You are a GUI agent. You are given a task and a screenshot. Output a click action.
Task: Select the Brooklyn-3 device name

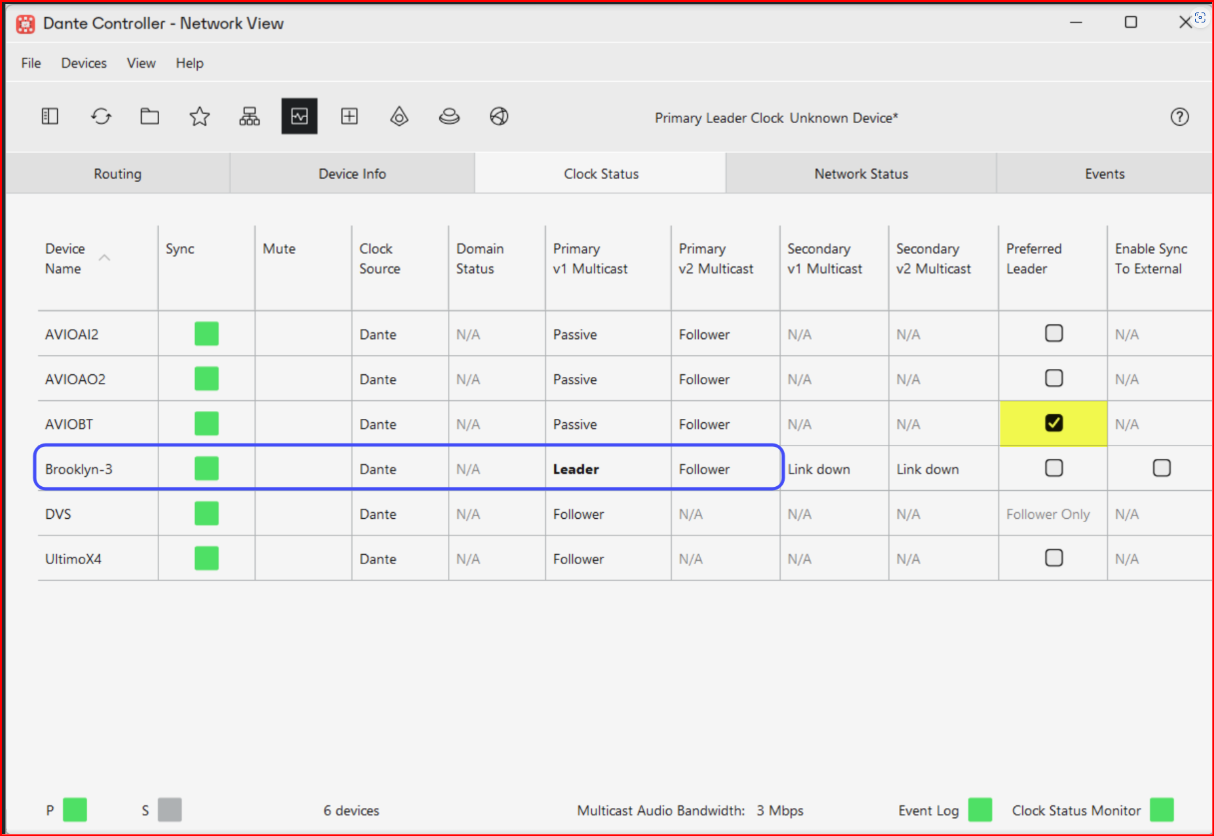[x=78, y=469]
